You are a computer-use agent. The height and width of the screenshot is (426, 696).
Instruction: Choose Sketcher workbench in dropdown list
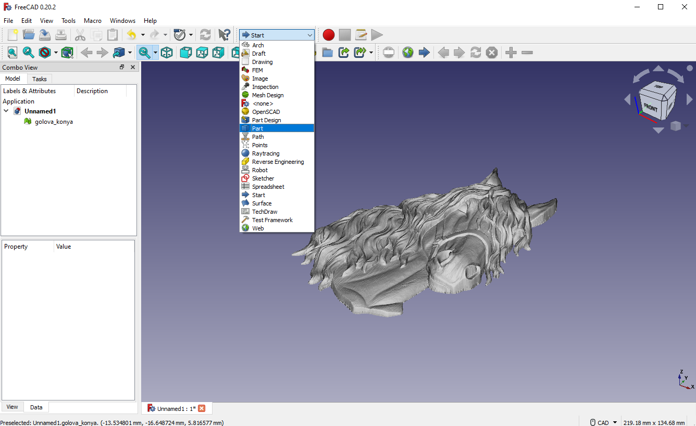(x=263, y=178)
